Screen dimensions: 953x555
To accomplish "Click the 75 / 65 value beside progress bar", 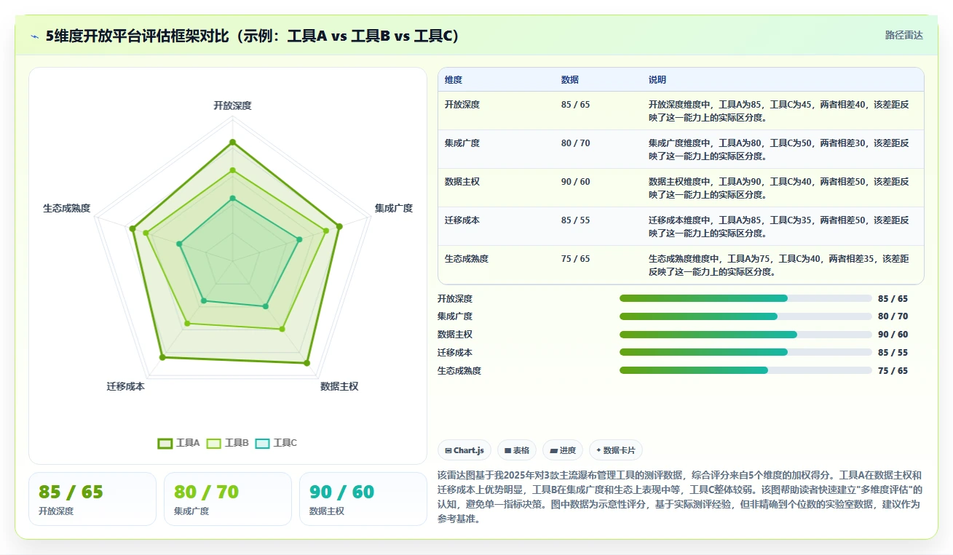I will 893,370.
